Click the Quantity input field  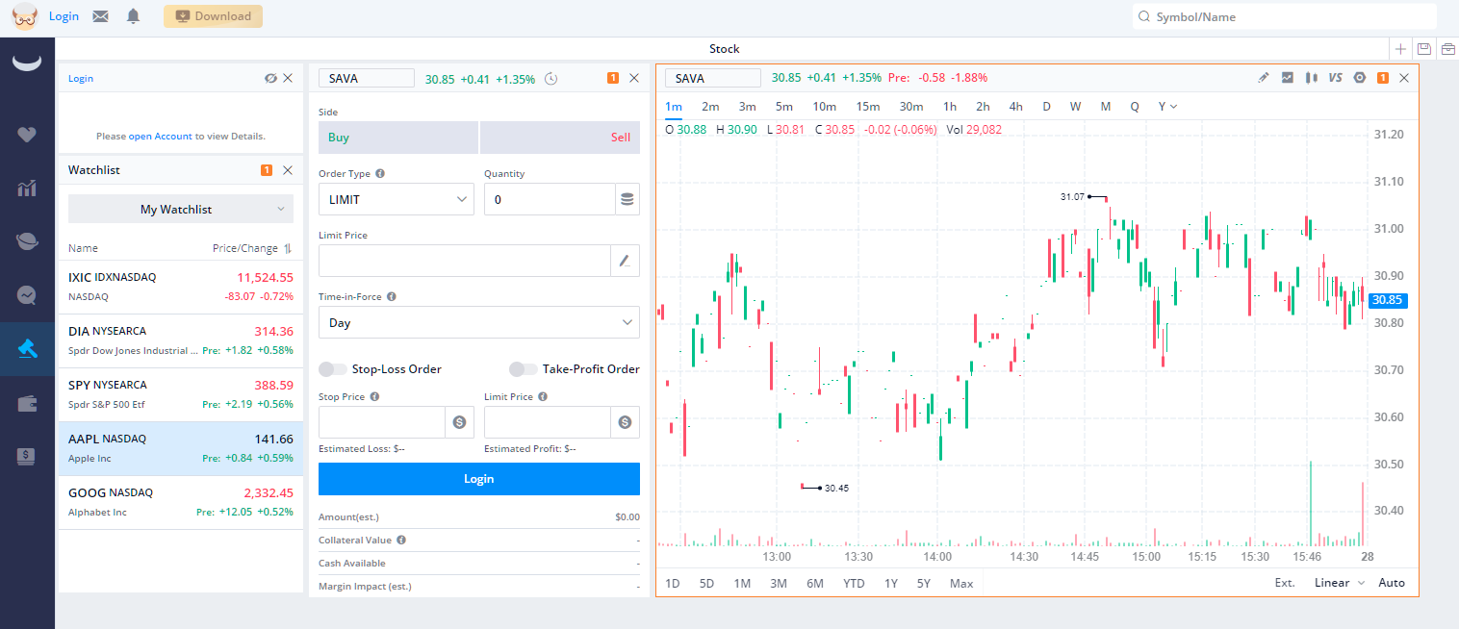pos(550,200)
